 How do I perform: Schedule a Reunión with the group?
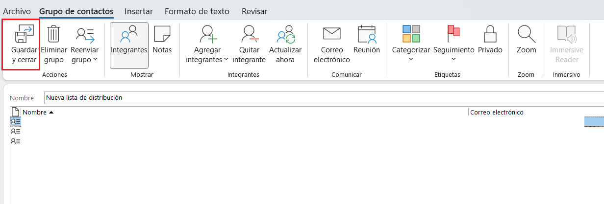367,34
